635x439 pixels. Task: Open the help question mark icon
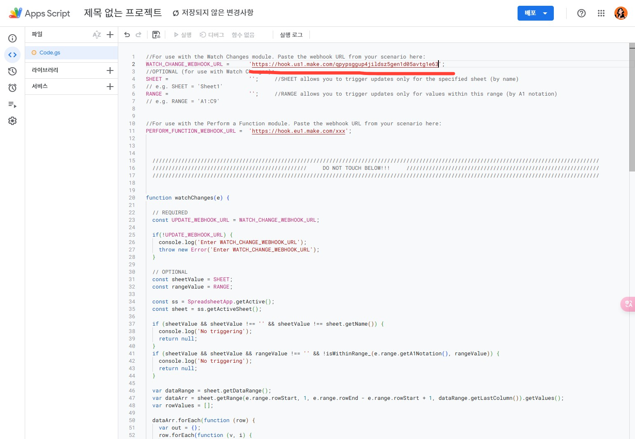tap(581, 13)
